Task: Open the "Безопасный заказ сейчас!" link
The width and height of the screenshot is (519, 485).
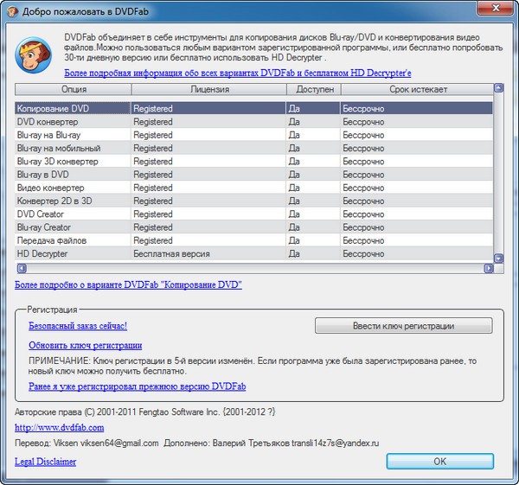Action: (78, 326)
